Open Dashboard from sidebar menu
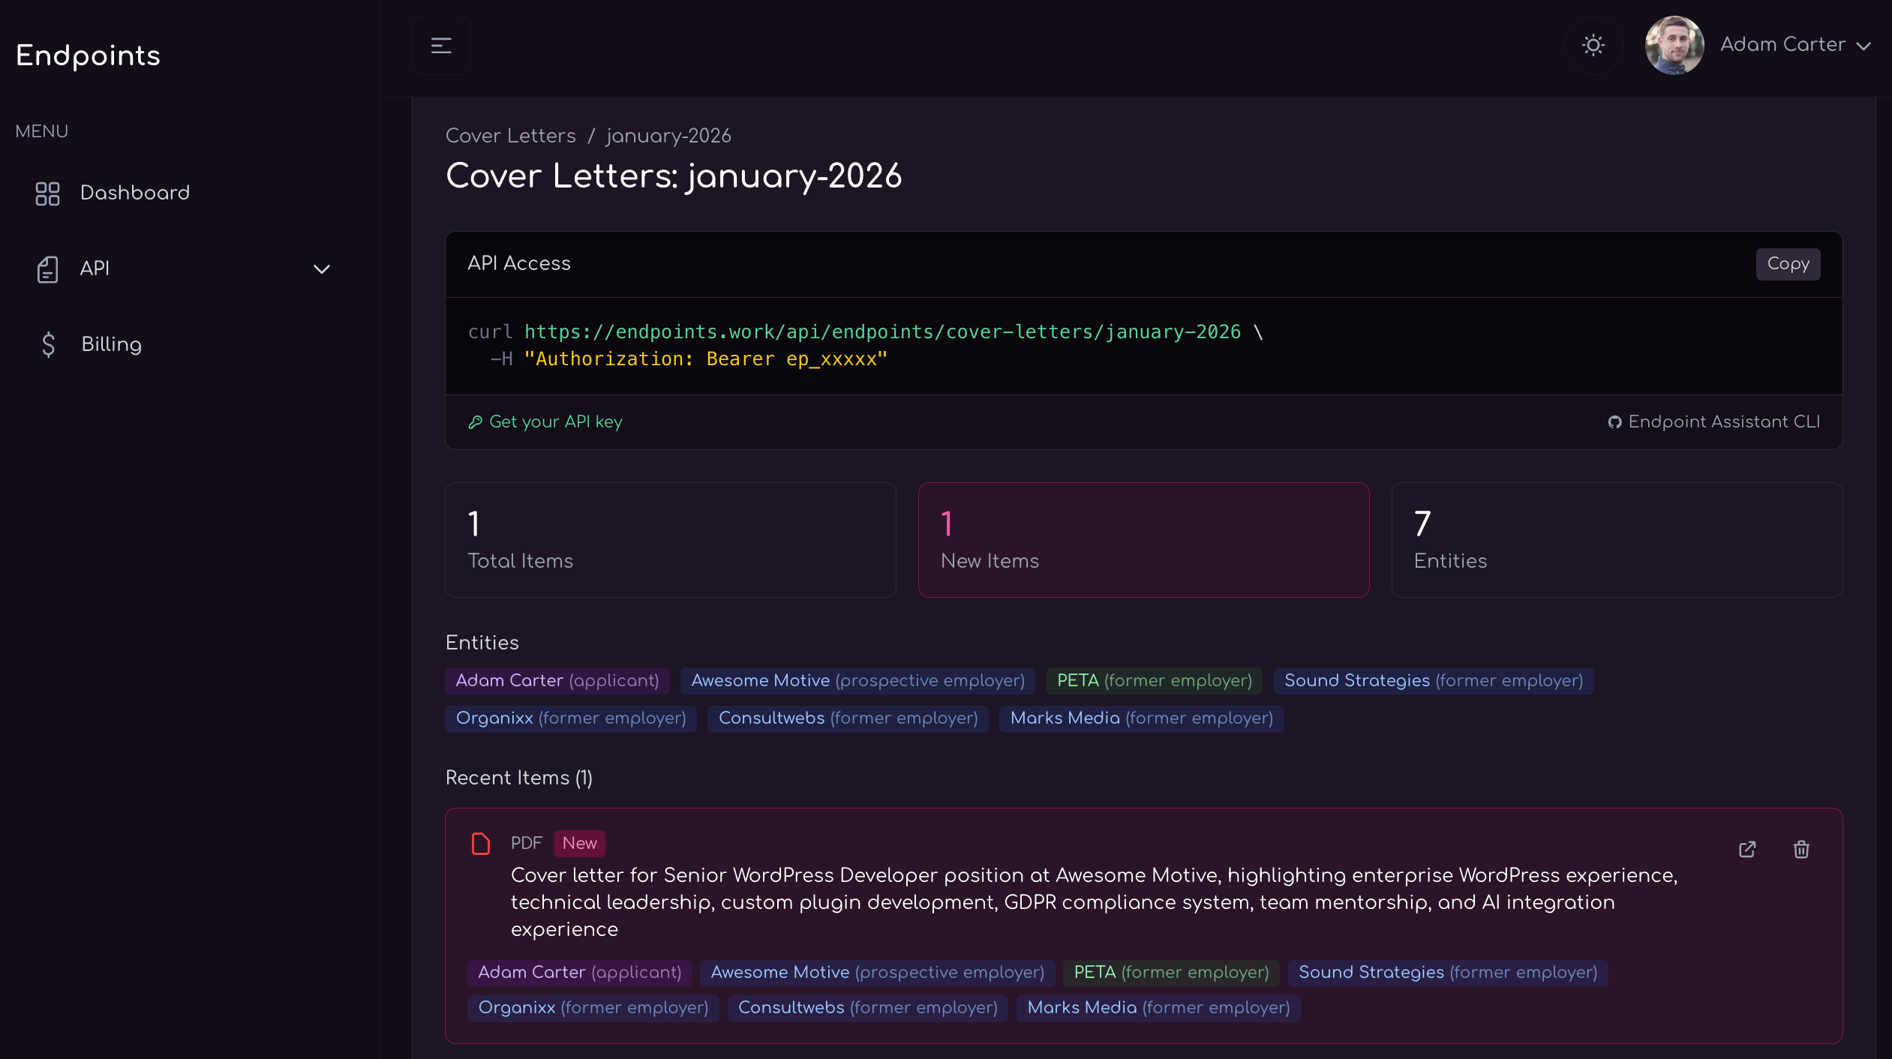The width and height of the screenshot is (1892, 1059). click(135, 193)
